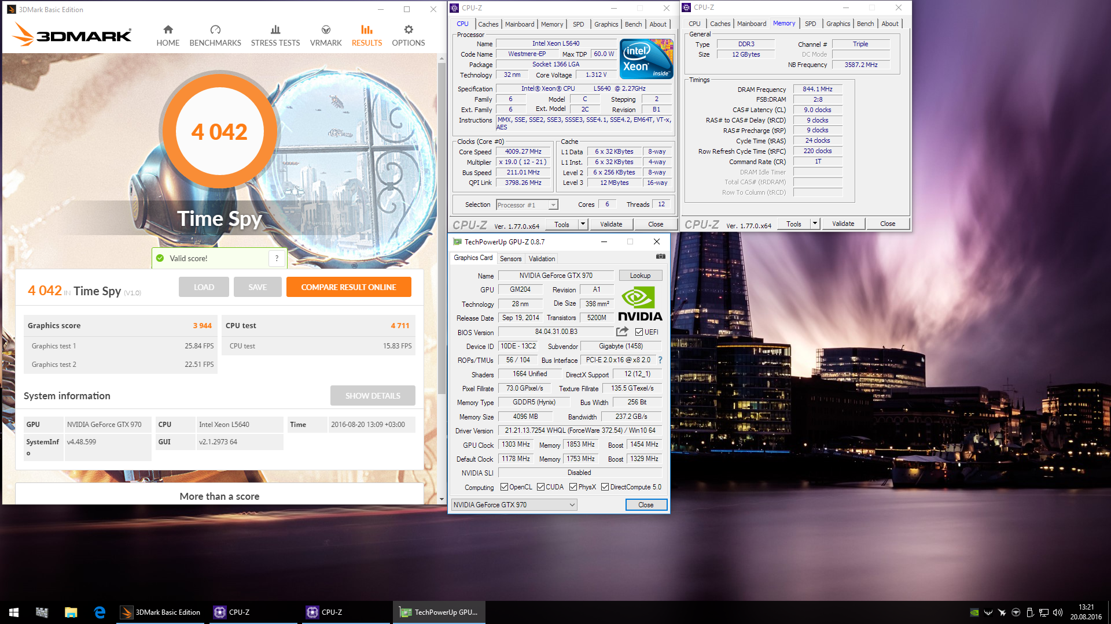Open Graphics tab in right CPU-Z window
The image size is (1111, 624).
838,24
